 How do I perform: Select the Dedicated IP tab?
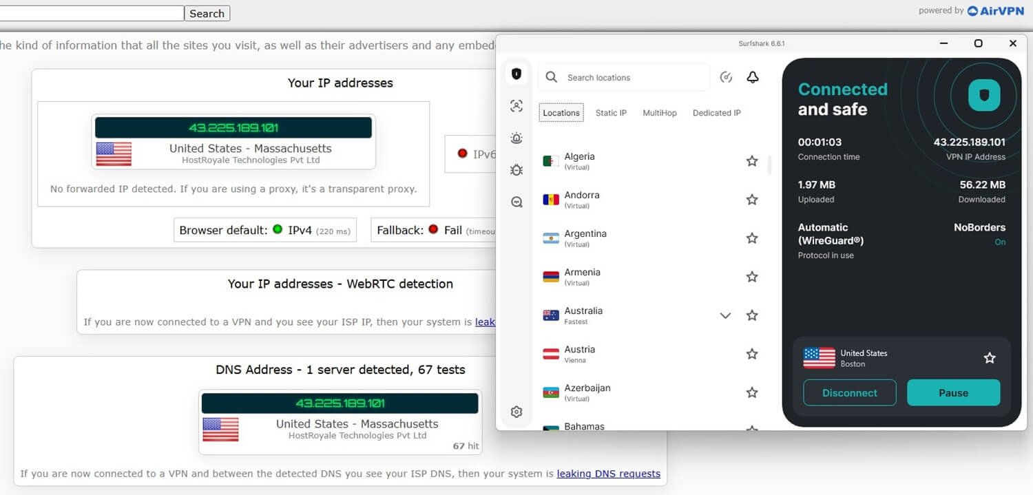[716, 113]
